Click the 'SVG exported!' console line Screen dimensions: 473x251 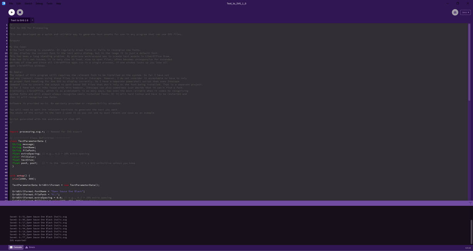tap(18, 240)
